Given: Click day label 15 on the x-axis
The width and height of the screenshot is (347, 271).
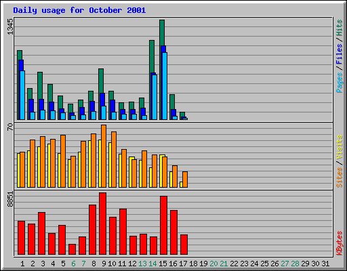Looking at the screenshot, I should (163, 264).
